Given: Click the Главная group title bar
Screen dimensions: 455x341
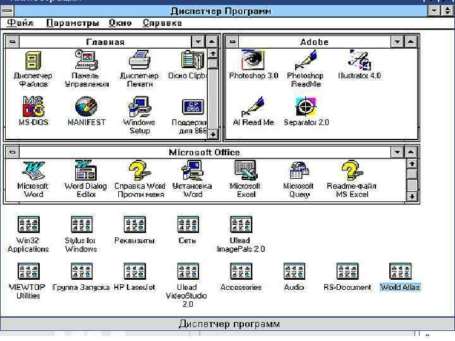Looking at the screenshot, I should coord(105,42).
